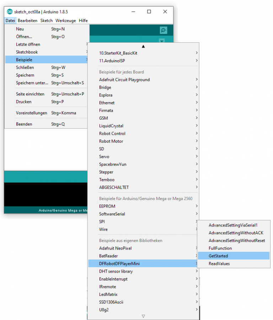The width and height of the screenshot is (273, 320).
Task: Open U8g2 examples submenu
Action: tap(144, 310)
